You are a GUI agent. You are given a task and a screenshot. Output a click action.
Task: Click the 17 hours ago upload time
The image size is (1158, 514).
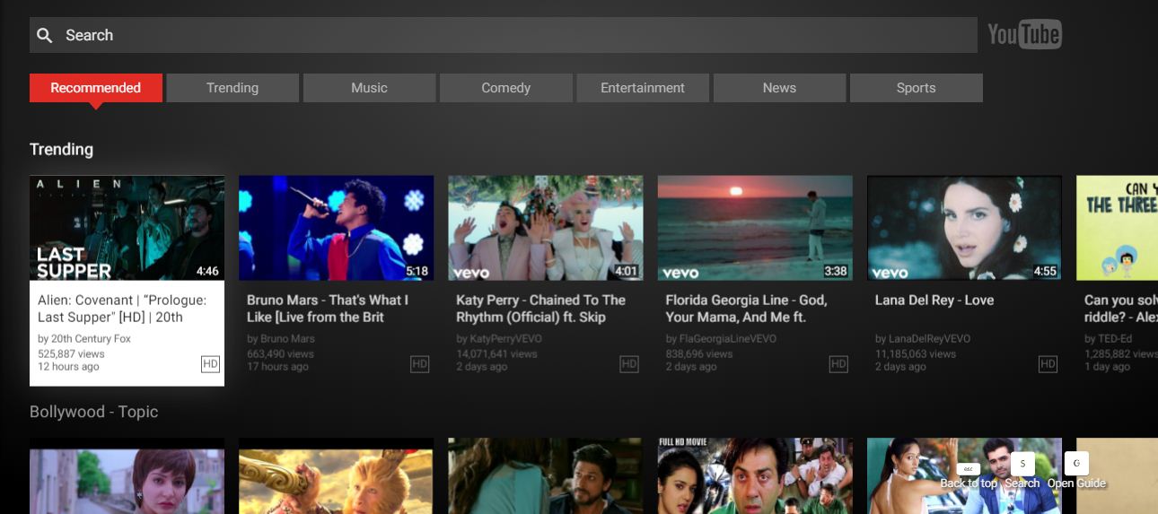coord(277,367)
